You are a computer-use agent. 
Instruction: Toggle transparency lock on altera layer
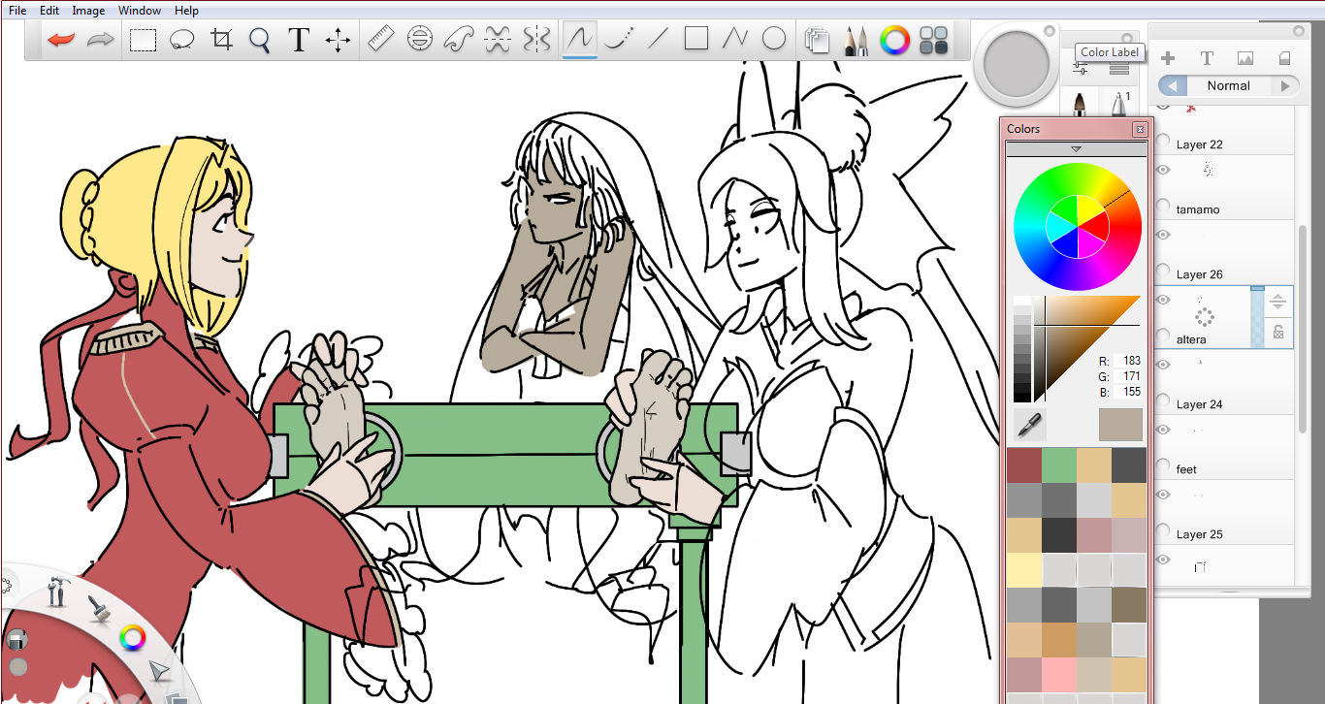pyautogui.click(x=1278, y=332)
